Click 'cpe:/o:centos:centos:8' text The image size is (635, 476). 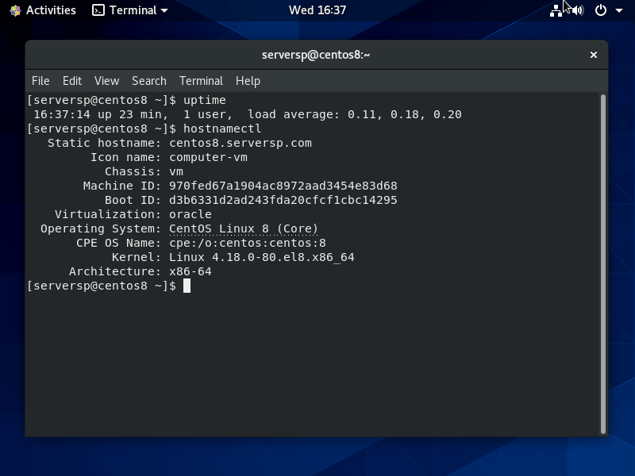coord(248,243)
